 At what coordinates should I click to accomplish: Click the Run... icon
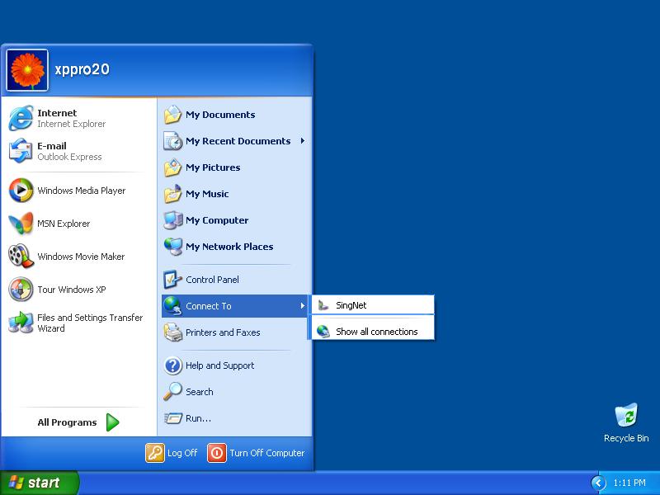coord(172,418)
